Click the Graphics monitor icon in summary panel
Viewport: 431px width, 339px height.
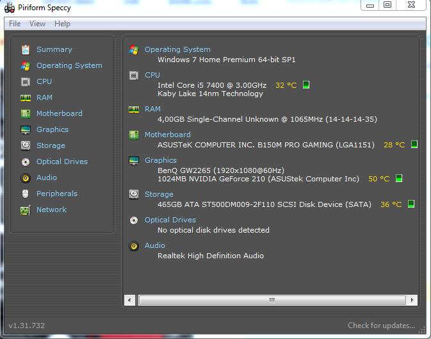click(134, 160)
